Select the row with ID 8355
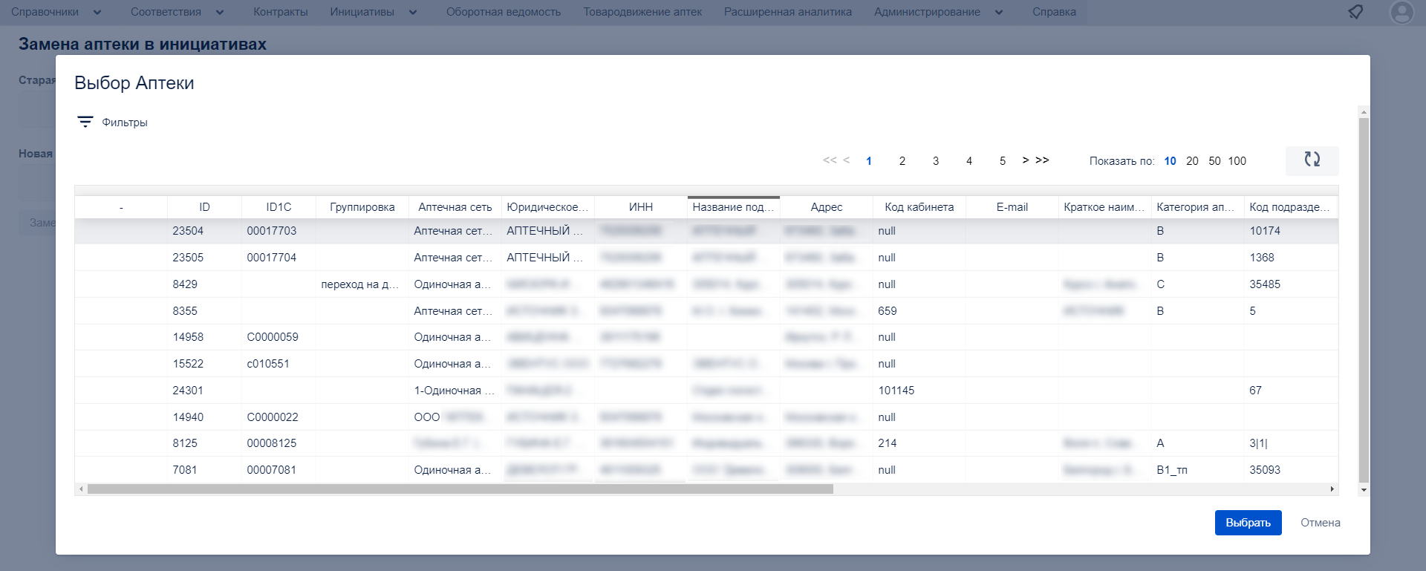Image resolution: width=1426 pixels, height=571 pixels. coord(706,311)
